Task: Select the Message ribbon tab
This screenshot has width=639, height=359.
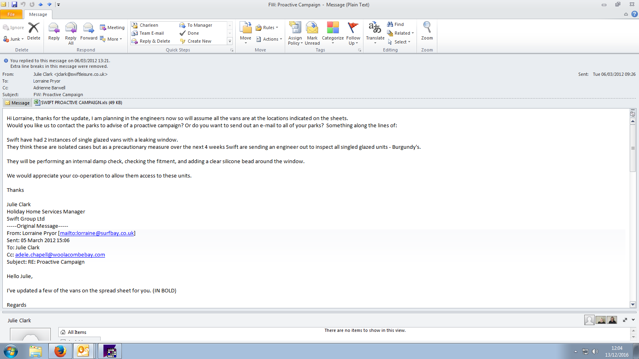Action: [38, 14]
